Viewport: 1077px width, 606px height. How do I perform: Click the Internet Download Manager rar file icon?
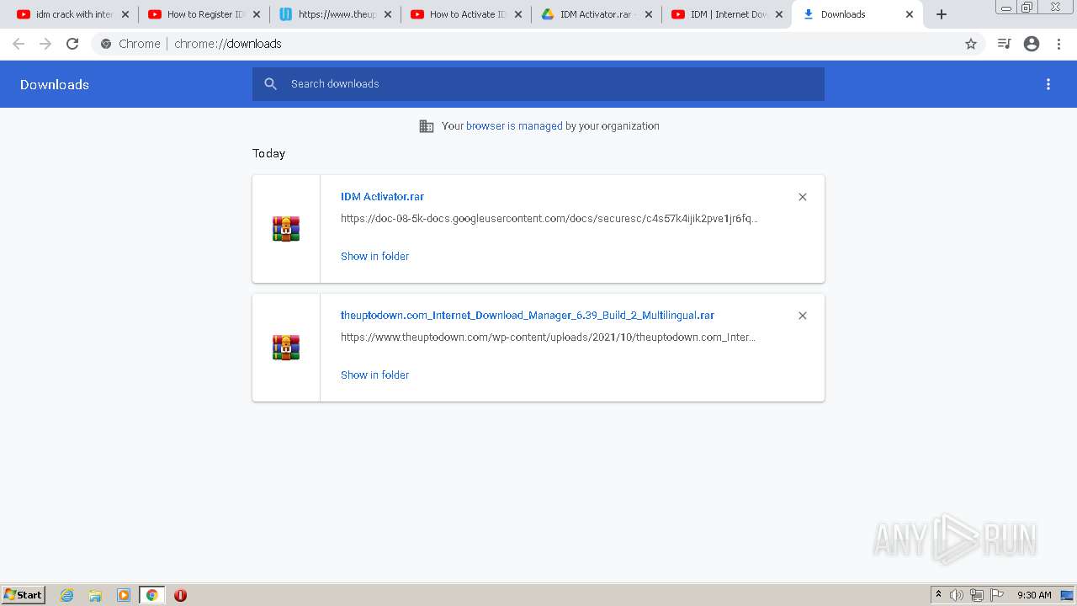click(286, 348)
